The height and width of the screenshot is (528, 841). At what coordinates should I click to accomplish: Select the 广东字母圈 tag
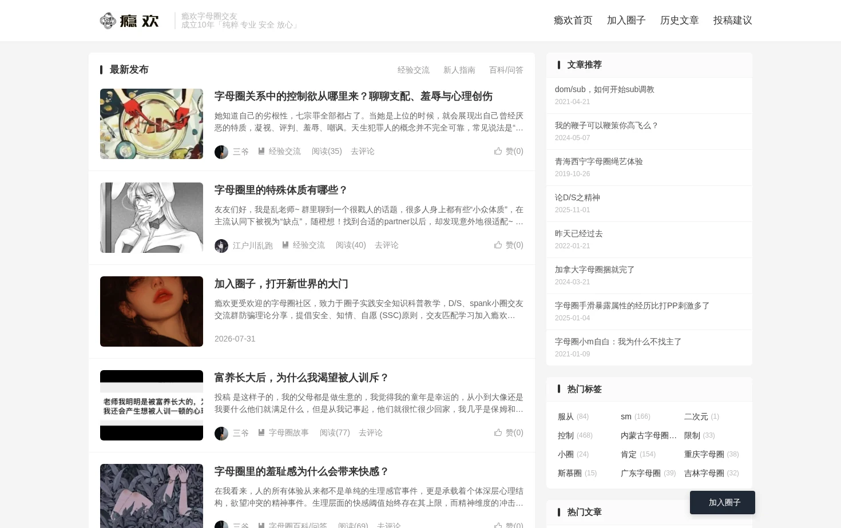[641, 473]
